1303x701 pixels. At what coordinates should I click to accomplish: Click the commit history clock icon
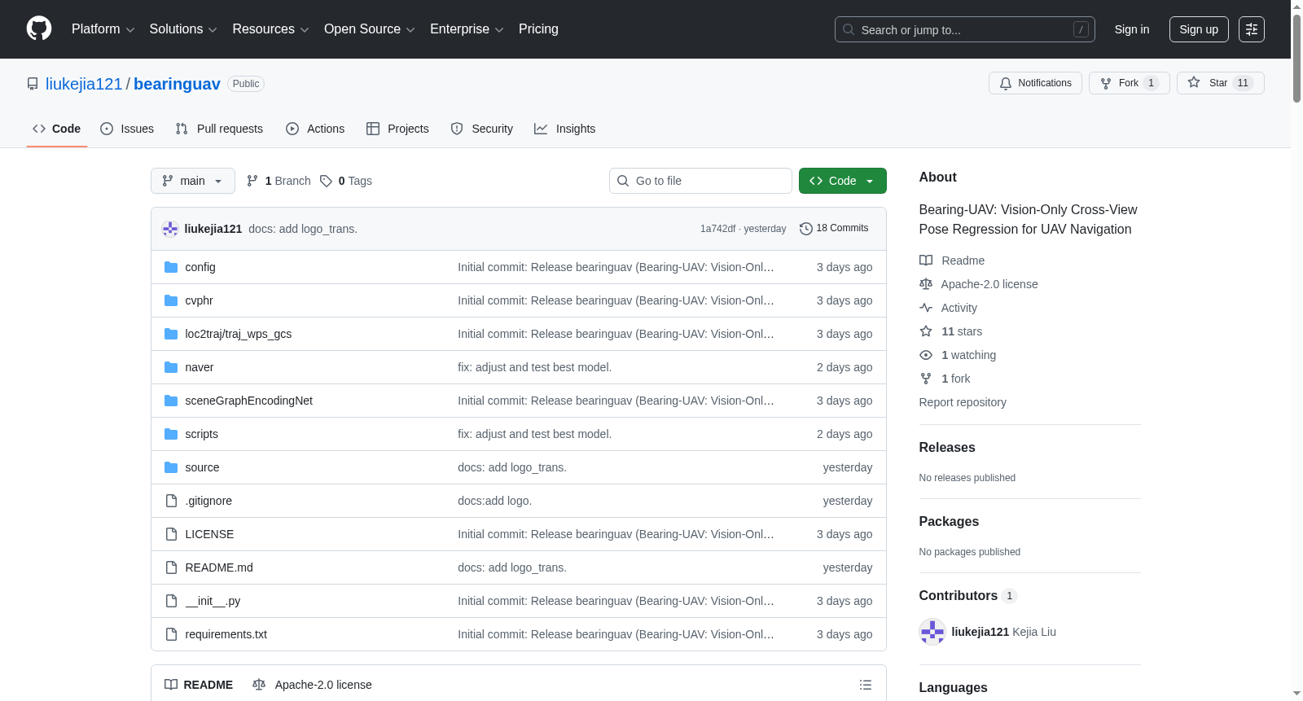(x=806, y=229)
